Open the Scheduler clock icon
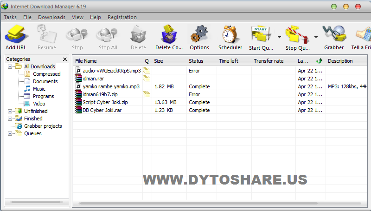This screenshot has height=211, width=371. (x=230, y=34)
